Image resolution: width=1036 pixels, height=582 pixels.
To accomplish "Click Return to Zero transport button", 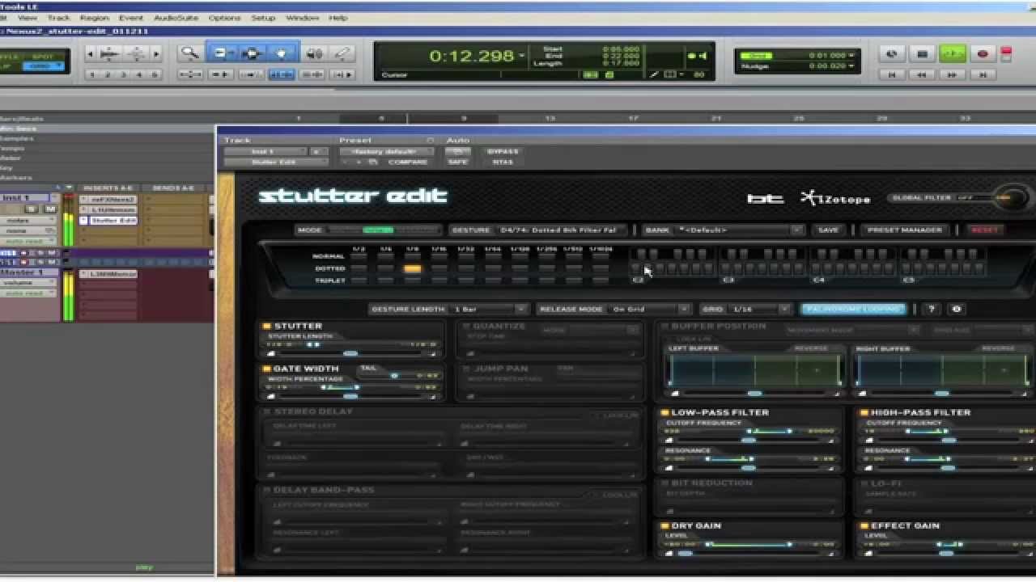I will [x=892, y=74].
